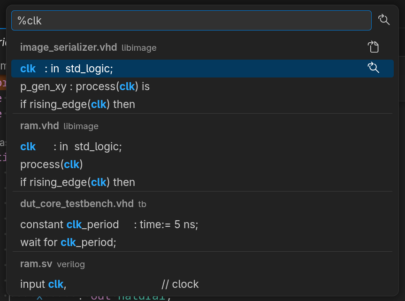Click the 'libimage' label beside image_serializer.vhd
405x301 pixels.
139,47
